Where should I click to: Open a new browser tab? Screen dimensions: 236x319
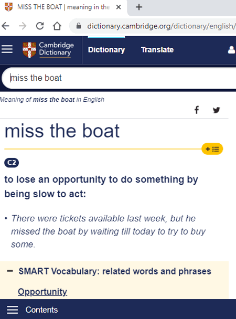tap(139, 7)
